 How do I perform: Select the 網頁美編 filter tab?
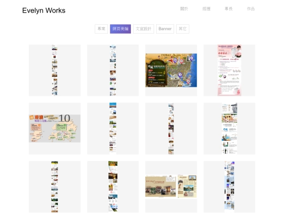[x=120, y=29]
